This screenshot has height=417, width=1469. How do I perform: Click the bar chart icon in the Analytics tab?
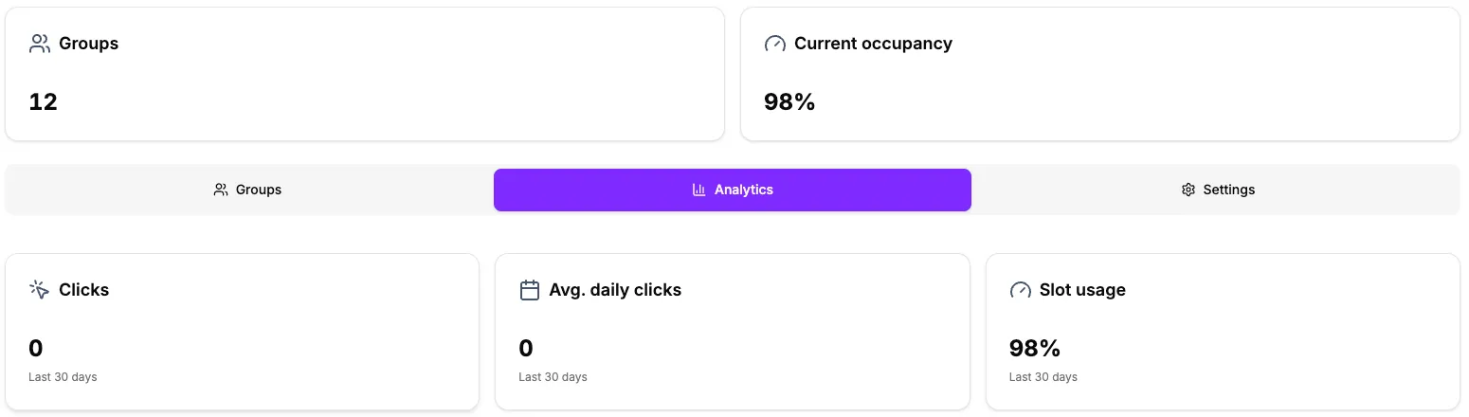(699, 190)
